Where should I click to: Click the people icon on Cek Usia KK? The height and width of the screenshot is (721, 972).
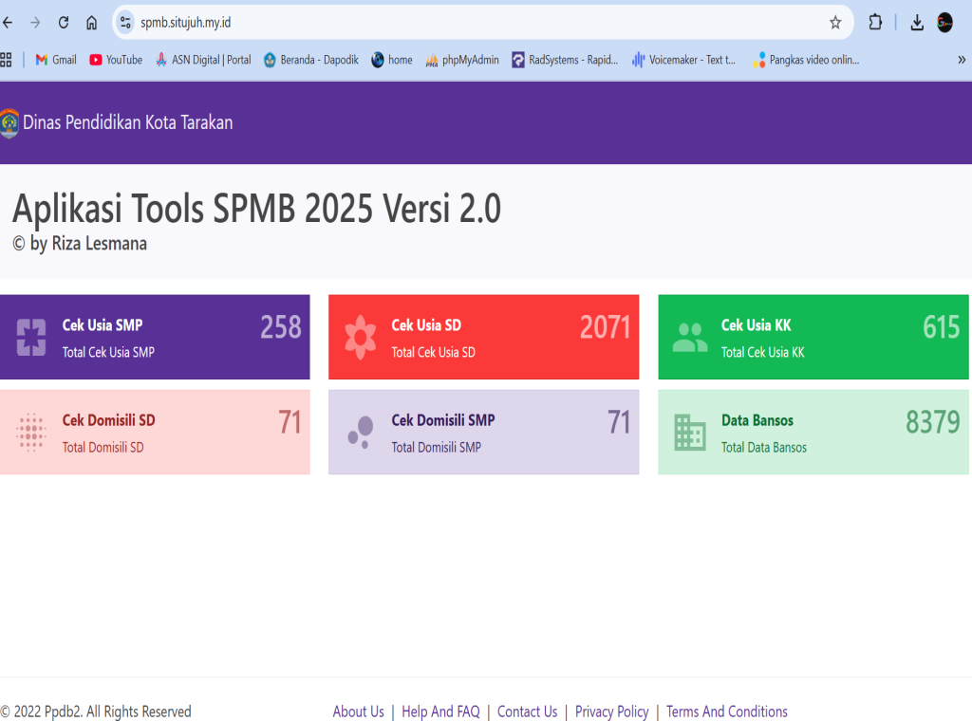point(690,337)
